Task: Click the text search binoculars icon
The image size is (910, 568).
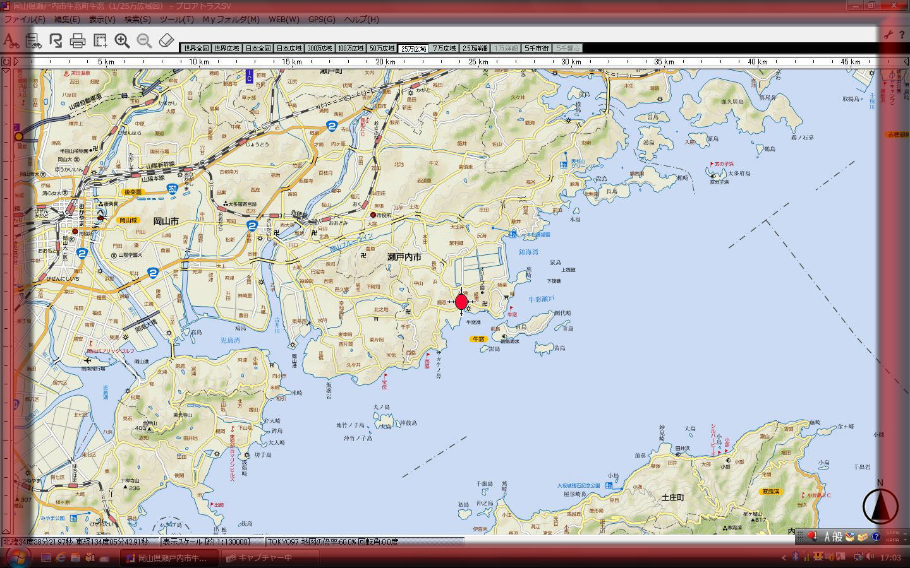Action: pyautogui.click(x=10, y=42)
